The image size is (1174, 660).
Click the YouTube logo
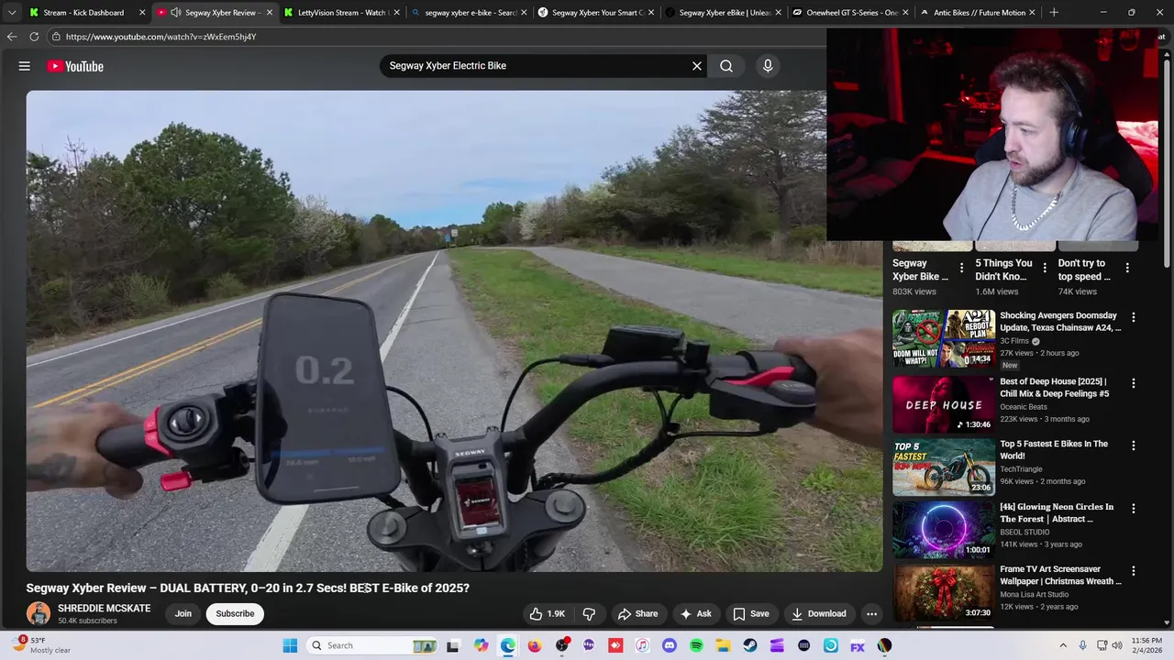click(75, 66)
